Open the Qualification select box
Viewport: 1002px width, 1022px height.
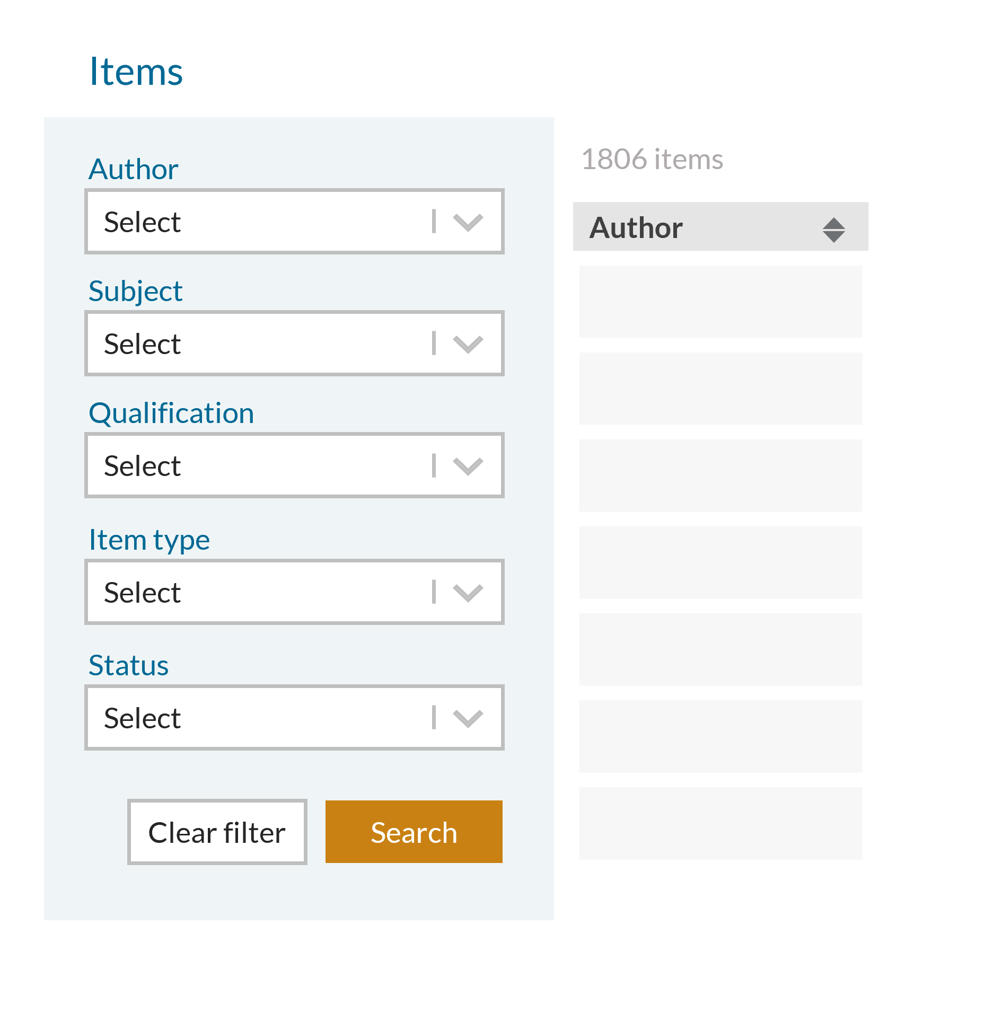tap(294, 465)
